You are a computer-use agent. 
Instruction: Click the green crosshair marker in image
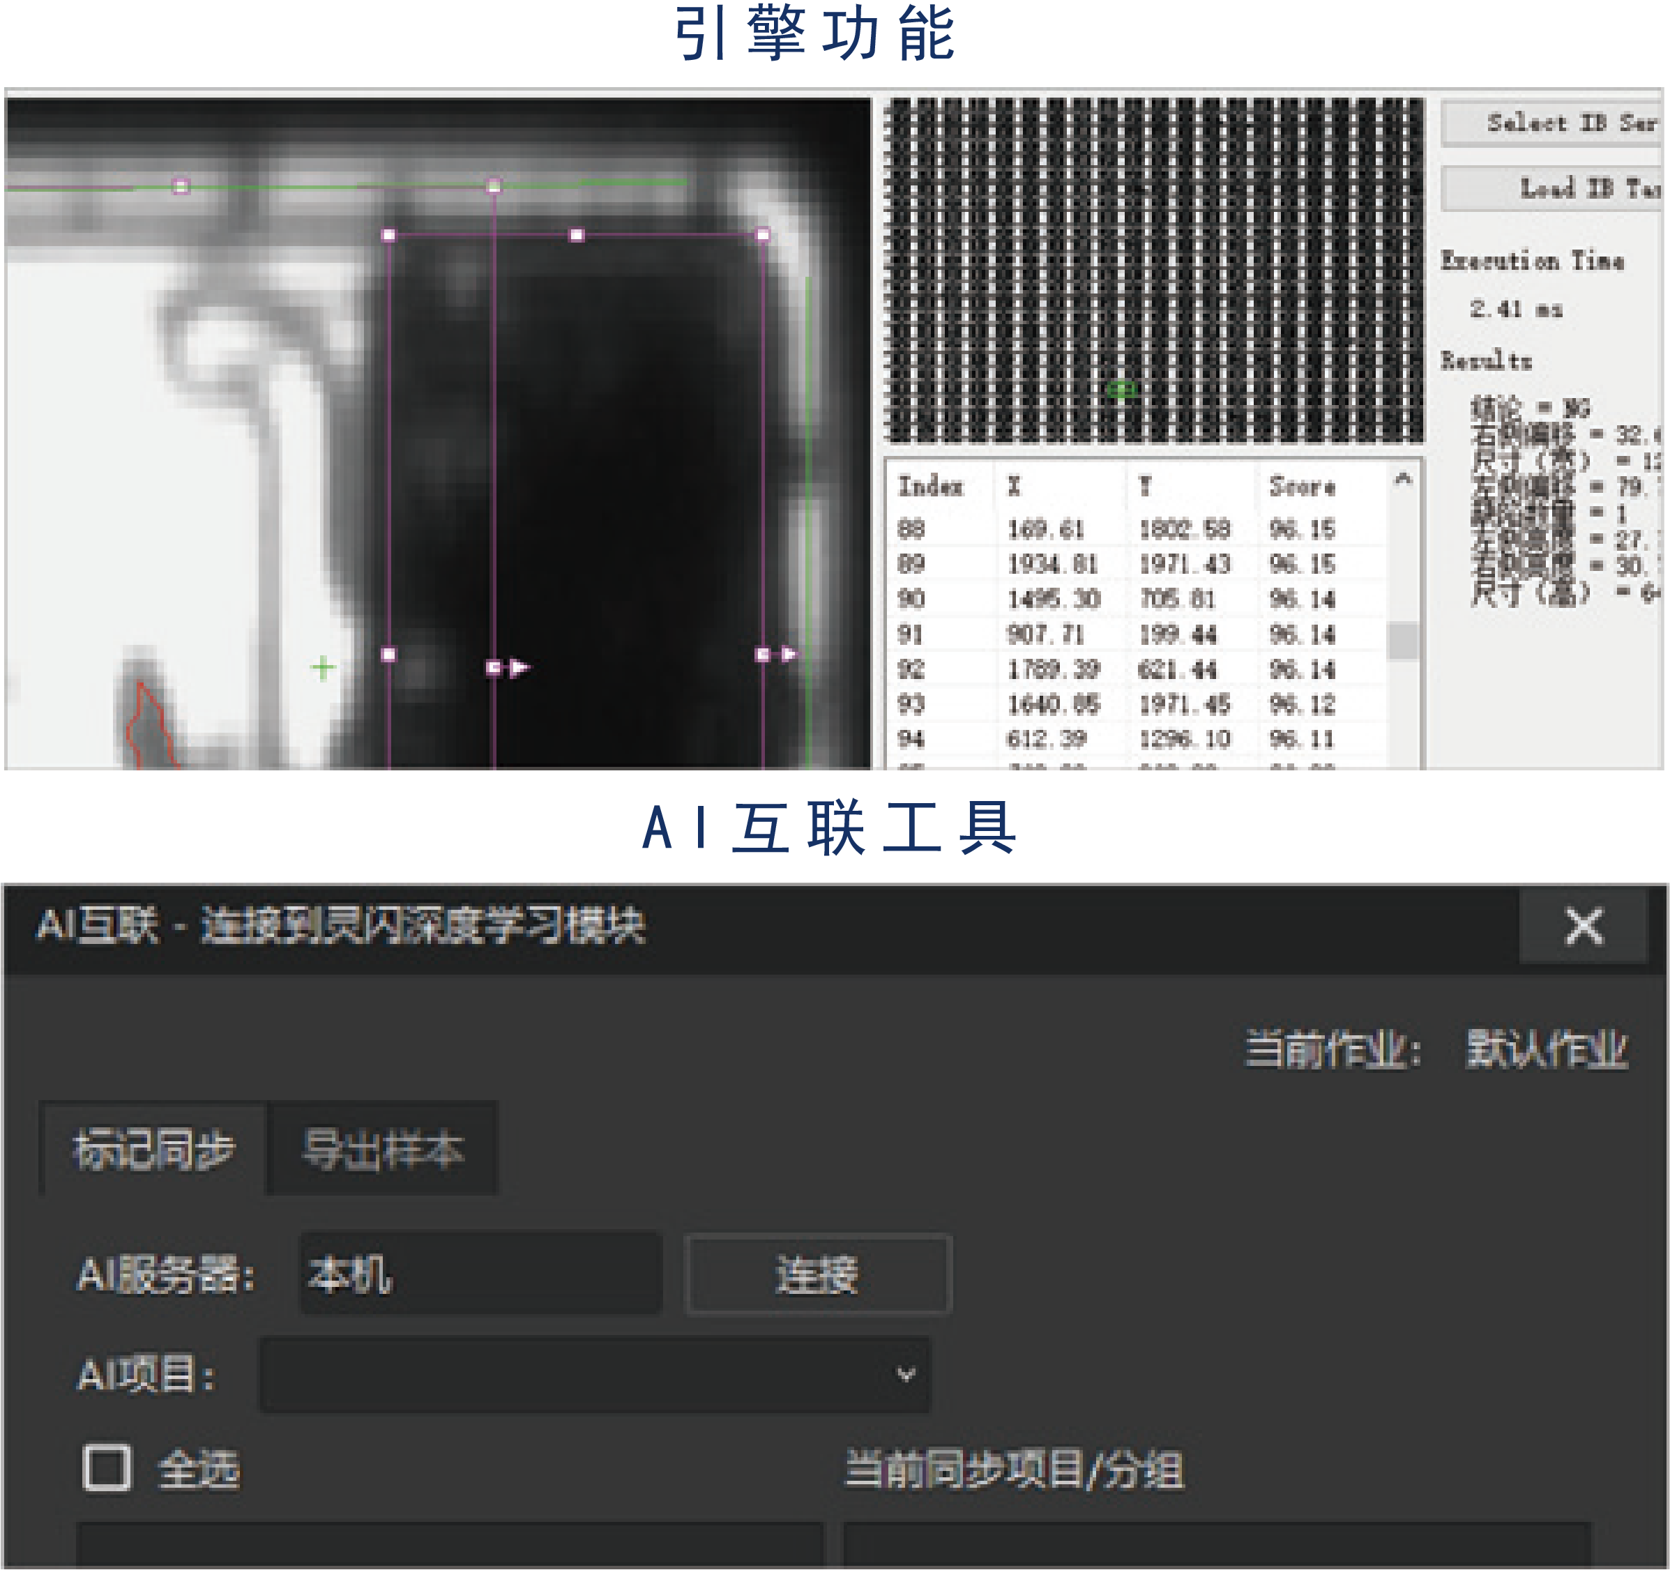pos(323,668)
